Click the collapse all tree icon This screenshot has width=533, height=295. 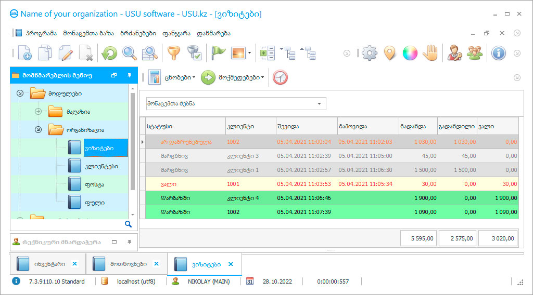pyautogui.click(x=308, y=53)
